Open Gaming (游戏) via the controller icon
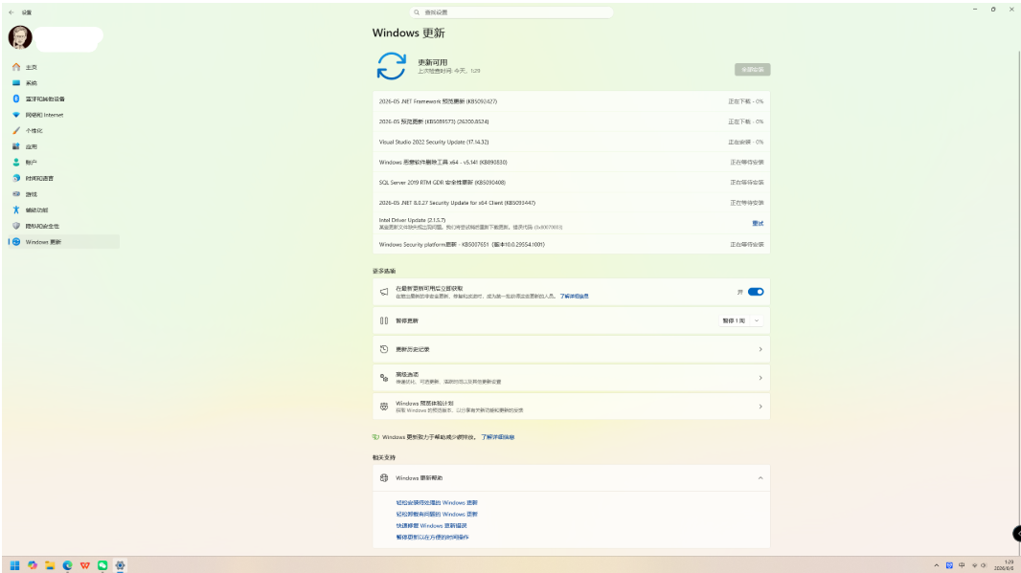Screen dimensions: 1021x573 point(16,194)
